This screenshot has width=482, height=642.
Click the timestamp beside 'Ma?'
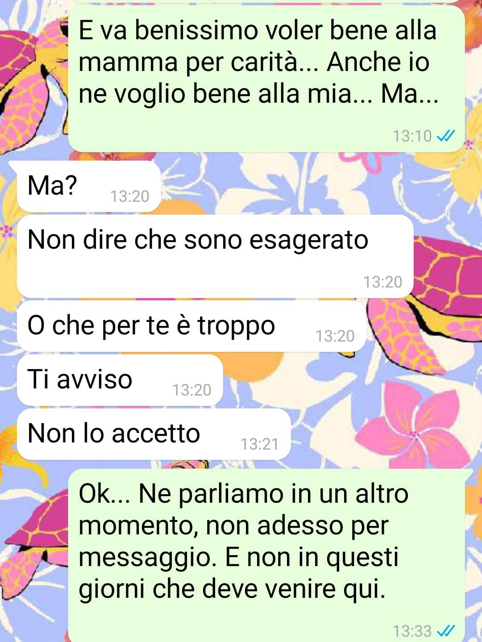130,196
